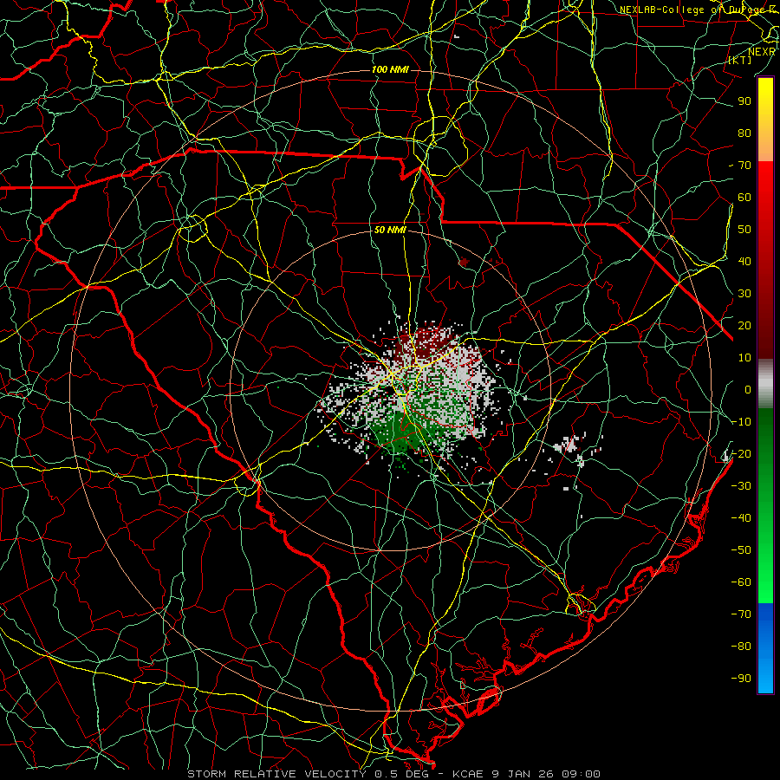Click the -60 value on velocity scale
The width and height of the screenshot is (780, 780).
(741, 582)
